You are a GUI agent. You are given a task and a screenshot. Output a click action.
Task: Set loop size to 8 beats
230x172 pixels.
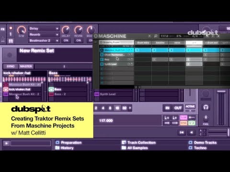[x=110, y=108]
